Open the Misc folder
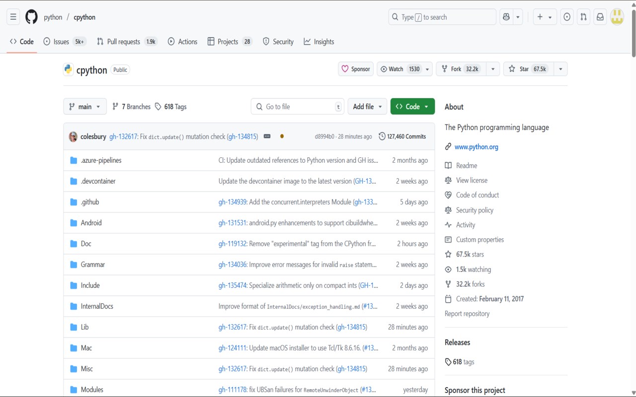 pos(87,369)
